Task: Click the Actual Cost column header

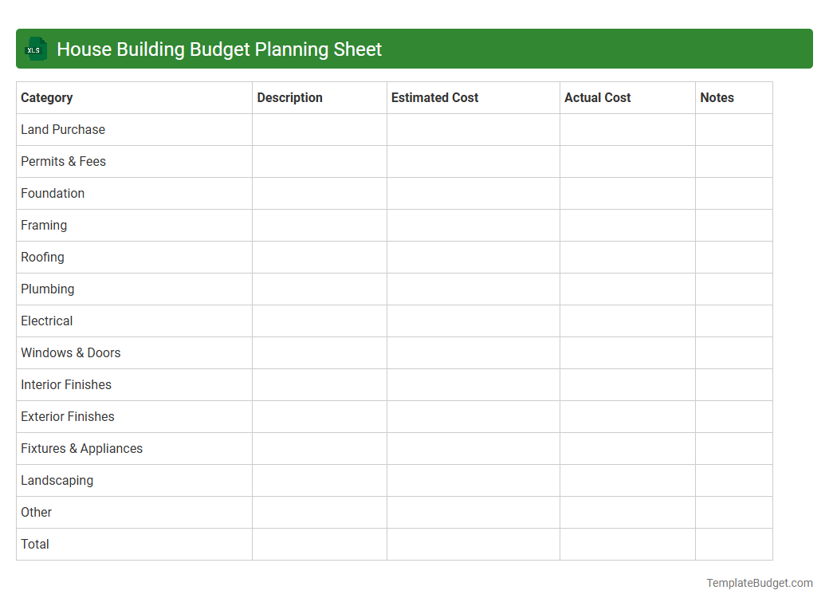Action: [597, 97]
